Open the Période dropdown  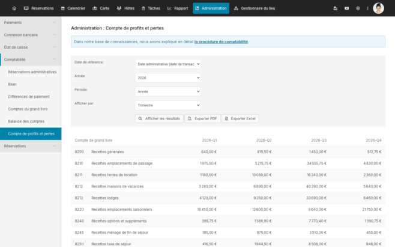point(167,91)
